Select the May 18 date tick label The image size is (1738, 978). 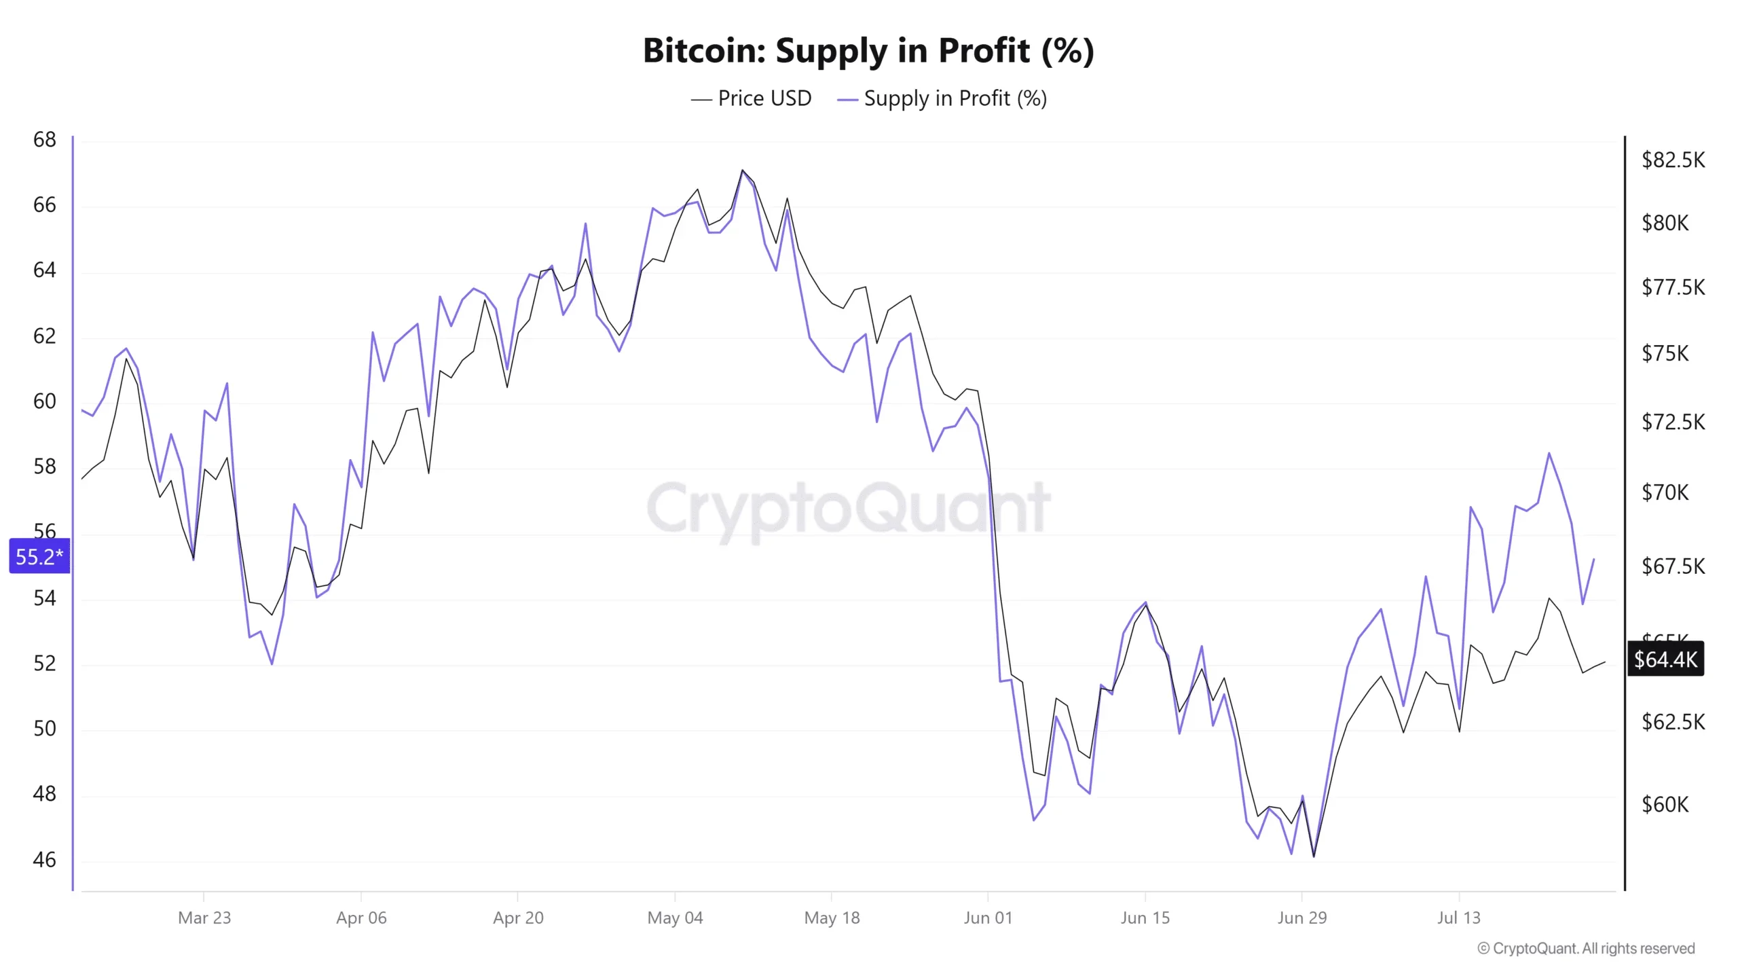tap(832, 918)
